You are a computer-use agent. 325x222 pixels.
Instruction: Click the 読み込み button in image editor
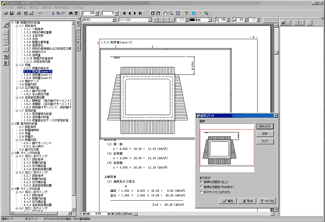[x=265, y=126]
